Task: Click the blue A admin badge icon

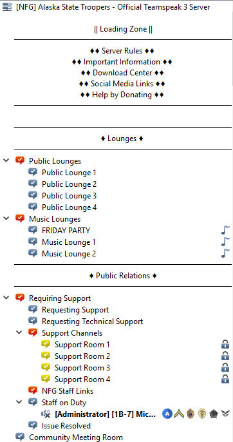Action: click(167, 414)
